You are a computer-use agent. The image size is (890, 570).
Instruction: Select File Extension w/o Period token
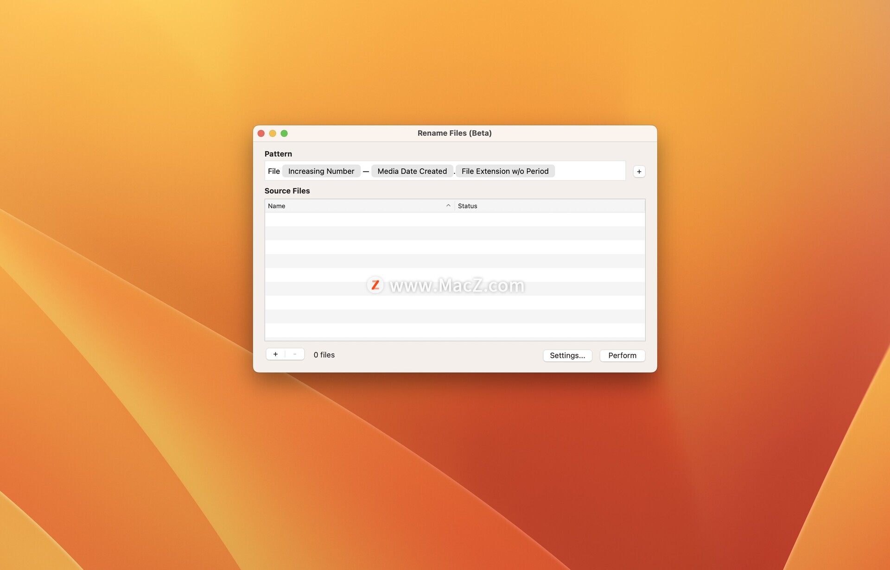[x=505, y=171]
